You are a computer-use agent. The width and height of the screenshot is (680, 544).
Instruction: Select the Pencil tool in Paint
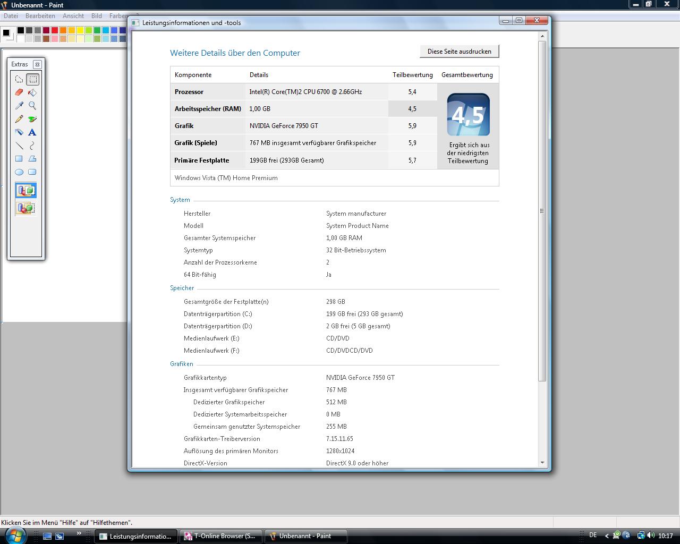click(19, 119)
